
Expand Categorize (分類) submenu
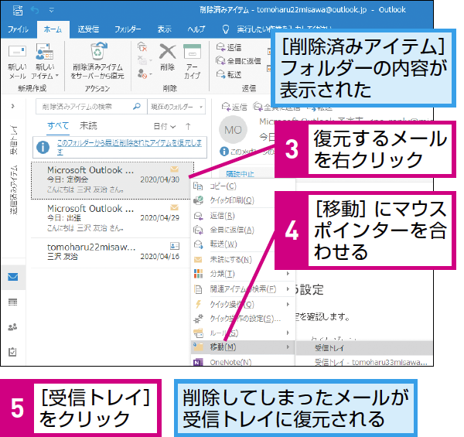(x=243, y=274)
